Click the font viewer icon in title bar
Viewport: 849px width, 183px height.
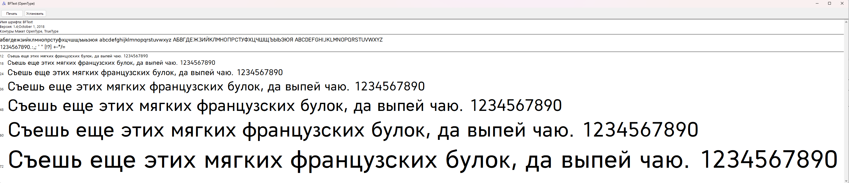pos(4,4)
